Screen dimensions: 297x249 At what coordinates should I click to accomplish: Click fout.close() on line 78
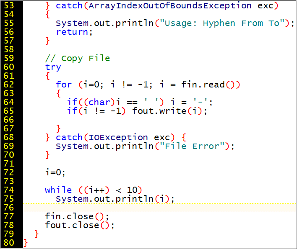[x=77, y=225]
